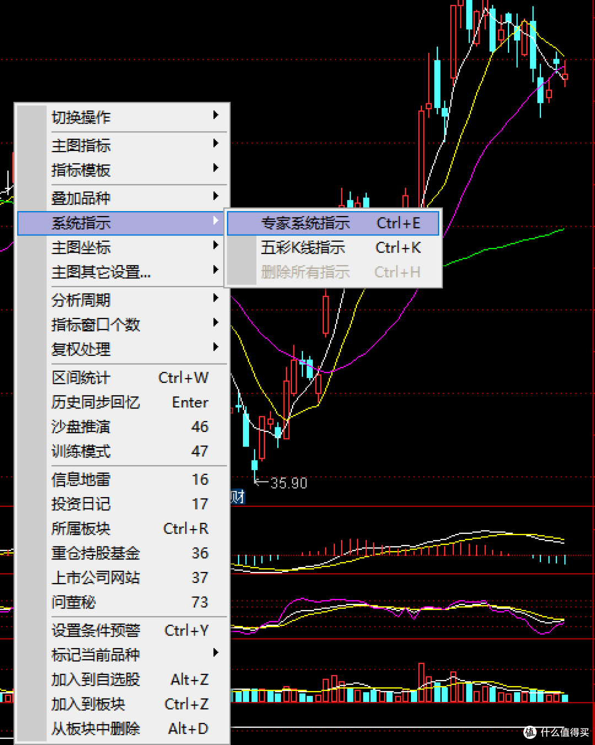This screenshot has height=745, width=595.
Task: Choose 沙盘推演 entry
Action: (123, 427)
